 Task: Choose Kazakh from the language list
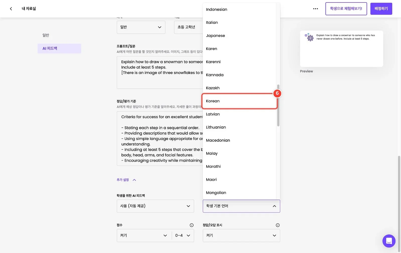(x=239, y=88)
